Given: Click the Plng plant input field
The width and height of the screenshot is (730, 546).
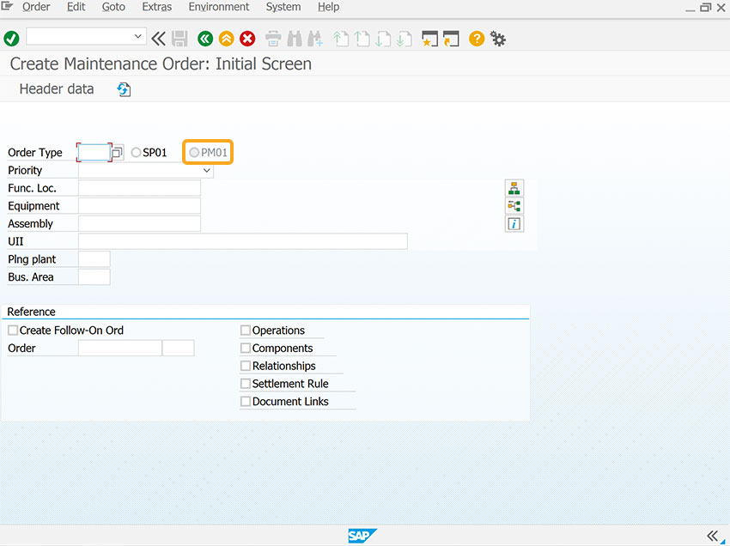Looking at the screenshot, I should pos(94,258).
